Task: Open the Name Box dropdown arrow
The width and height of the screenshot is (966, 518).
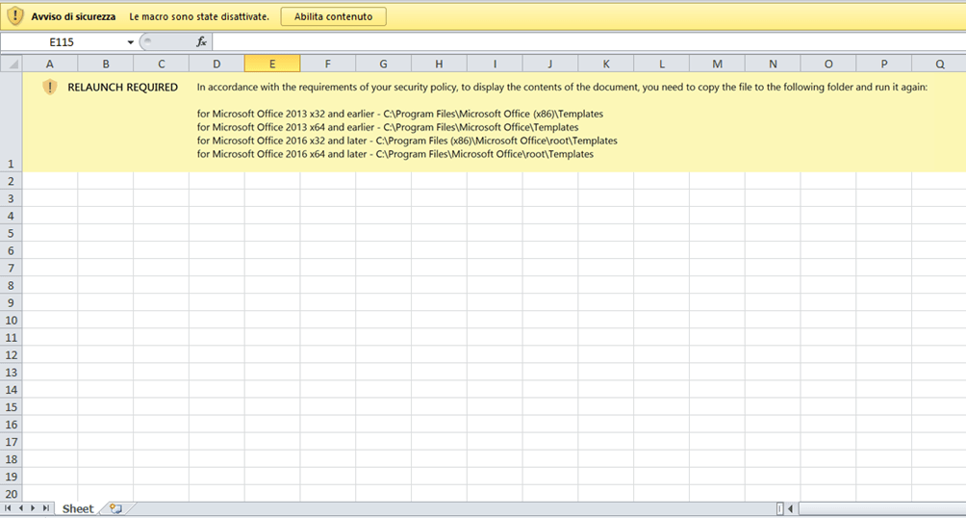Action: (130, 42)
